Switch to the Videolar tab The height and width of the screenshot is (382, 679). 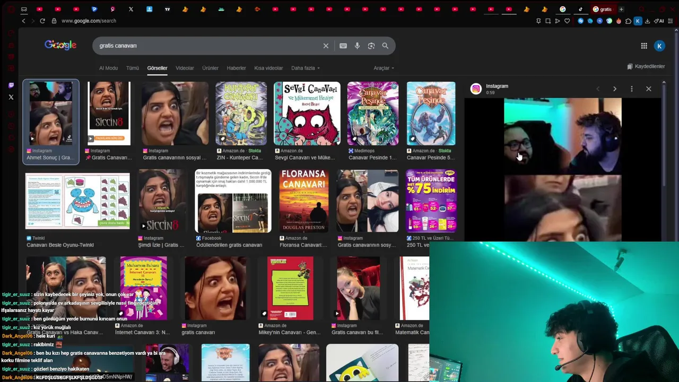[185, 68]
